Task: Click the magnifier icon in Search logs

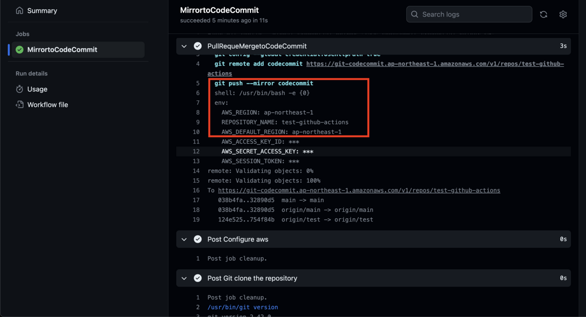Action: tap(415, 14)
